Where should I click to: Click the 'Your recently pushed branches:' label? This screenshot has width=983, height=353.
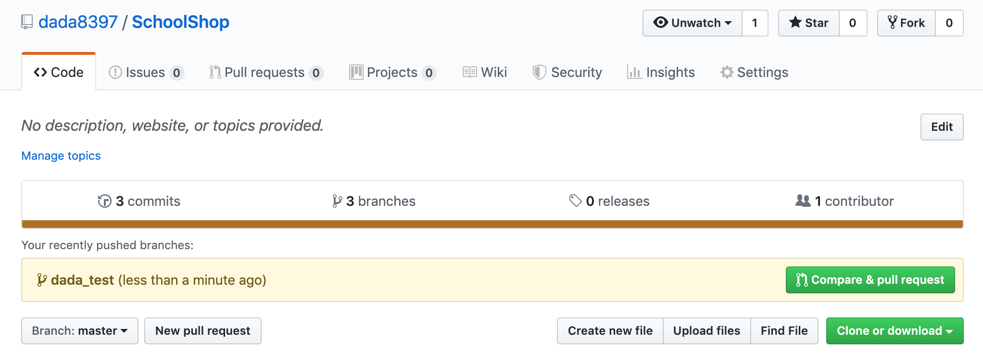click(x=108, y=245)
